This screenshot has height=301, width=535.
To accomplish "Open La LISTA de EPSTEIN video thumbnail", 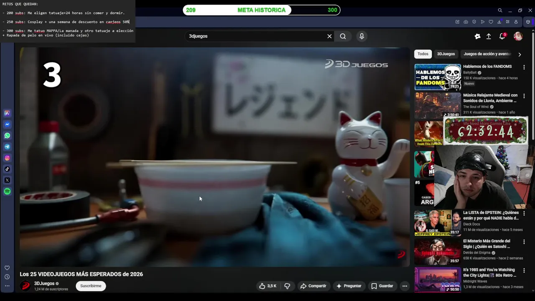I will 438,223.
